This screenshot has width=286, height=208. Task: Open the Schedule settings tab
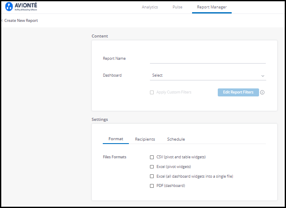pos(176,139)
